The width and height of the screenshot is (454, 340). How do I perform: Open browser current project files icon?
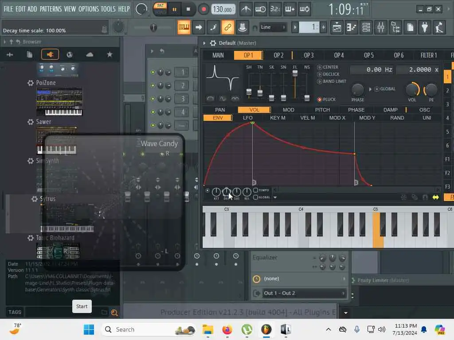[30, 54]
